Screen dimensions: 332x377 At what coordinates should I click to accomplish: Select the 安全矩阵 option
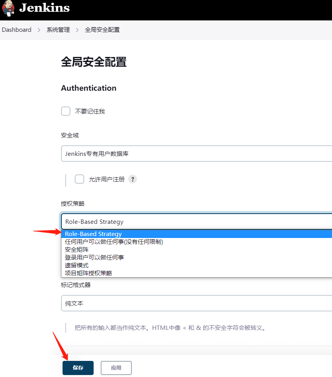77,250
